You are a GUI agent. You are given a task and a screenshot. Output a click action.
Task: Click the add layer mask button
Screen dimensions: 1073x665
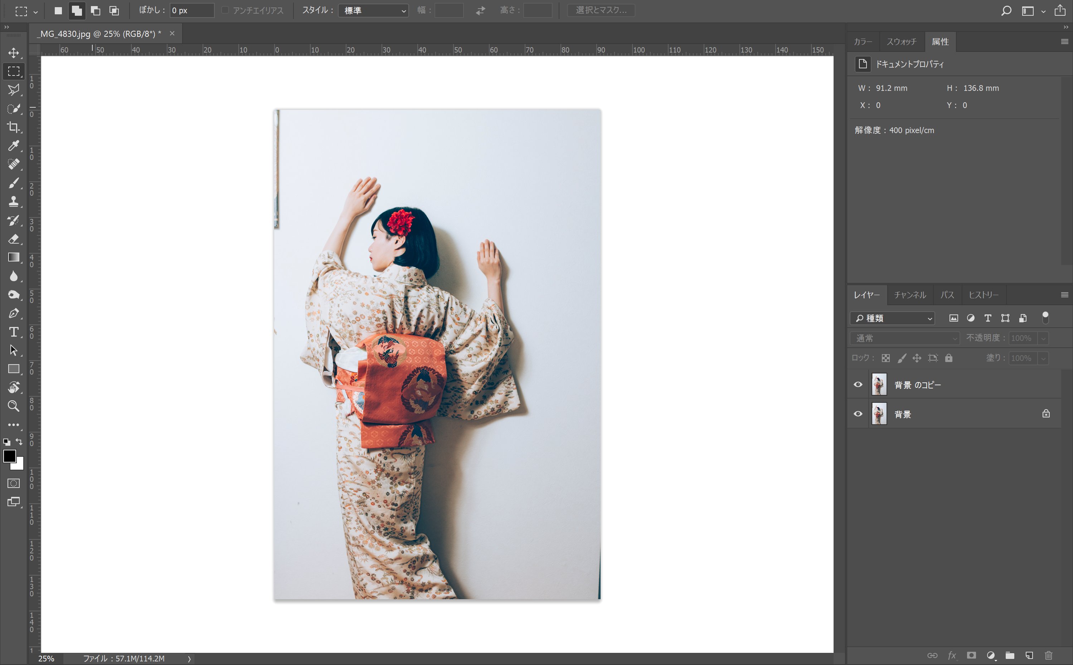click(x=971, y=655)
